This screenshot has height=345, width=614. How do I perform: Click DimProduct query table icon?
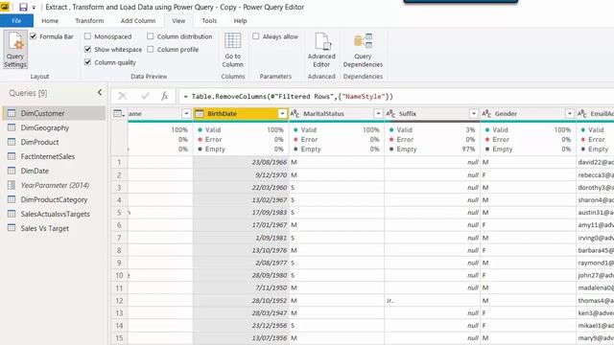pos(12,142)
